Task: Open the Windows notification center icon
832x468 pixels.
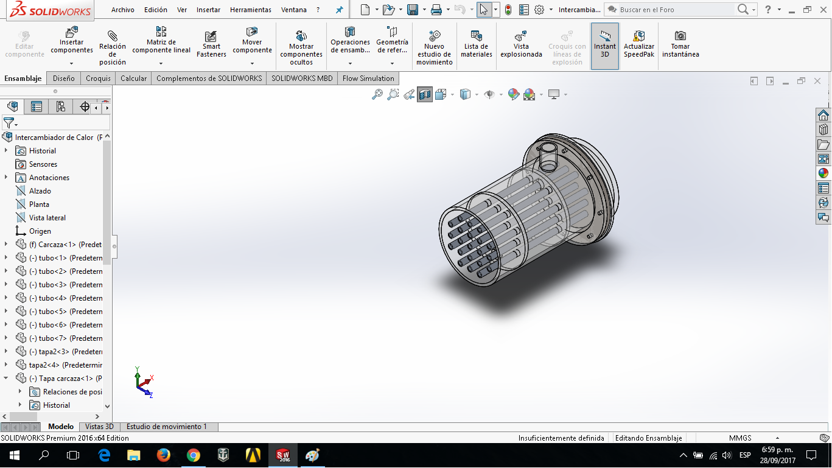Action: 811,455
